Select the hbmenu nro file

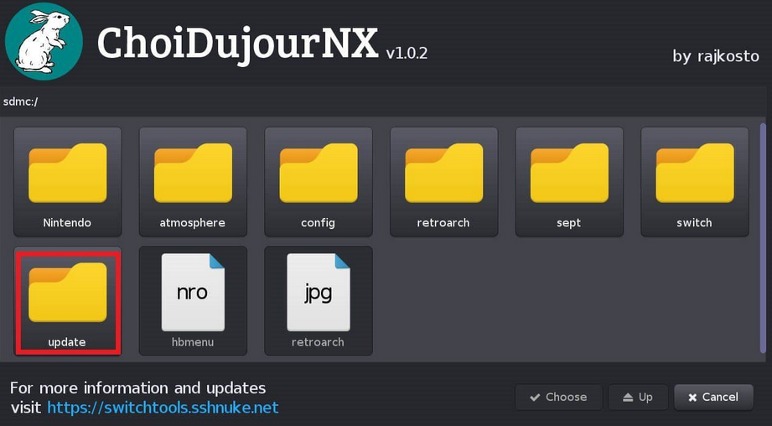tap(193, 301)
